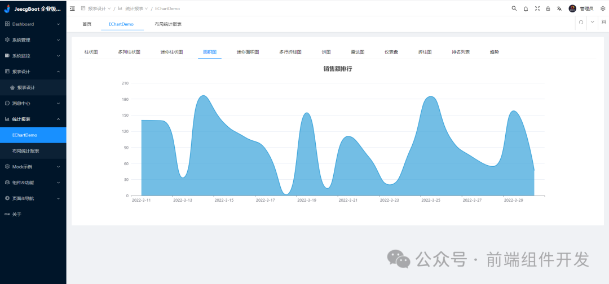Click the 系统监控 monitor icon
Screen dimensions: 609x284
7,55
